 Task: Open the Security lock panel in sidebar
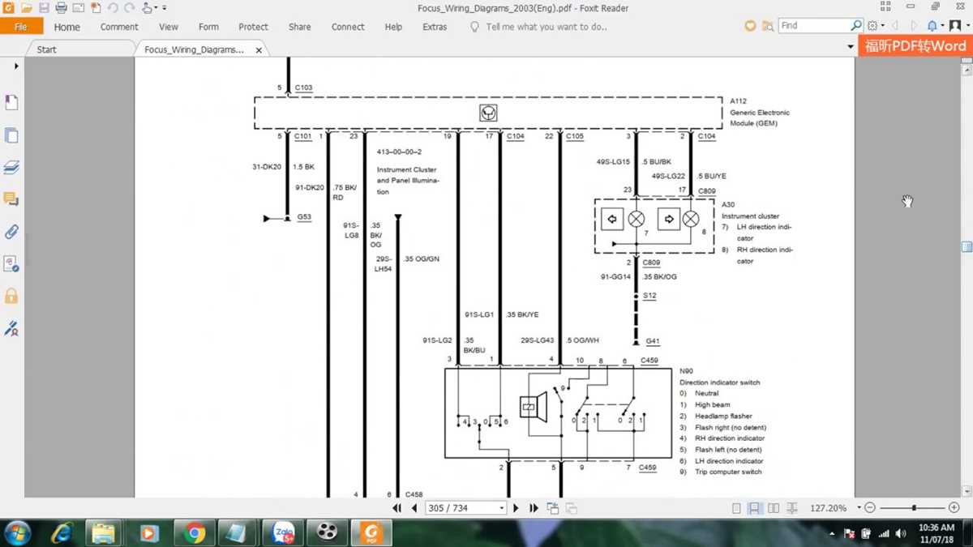coord(11,296)
